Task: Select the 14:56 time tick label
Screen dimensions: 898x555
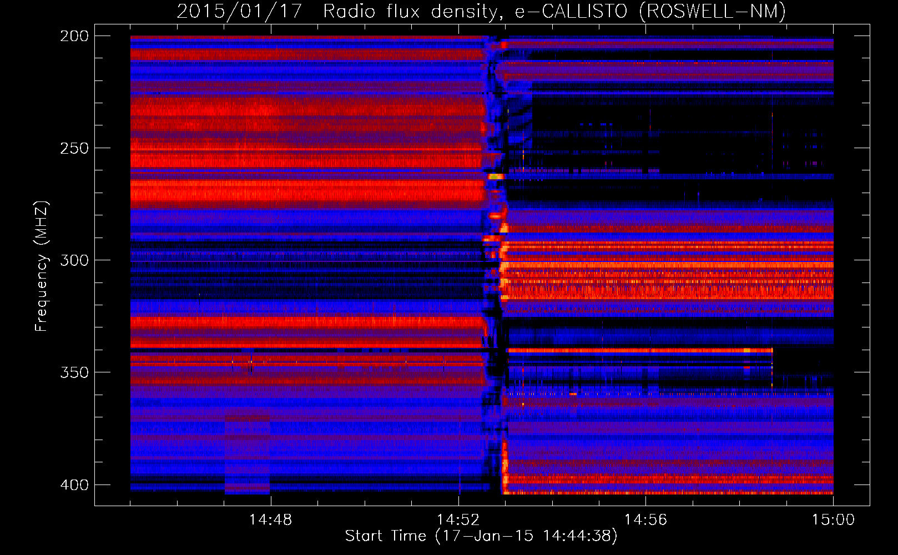Action: pos(645,520)
